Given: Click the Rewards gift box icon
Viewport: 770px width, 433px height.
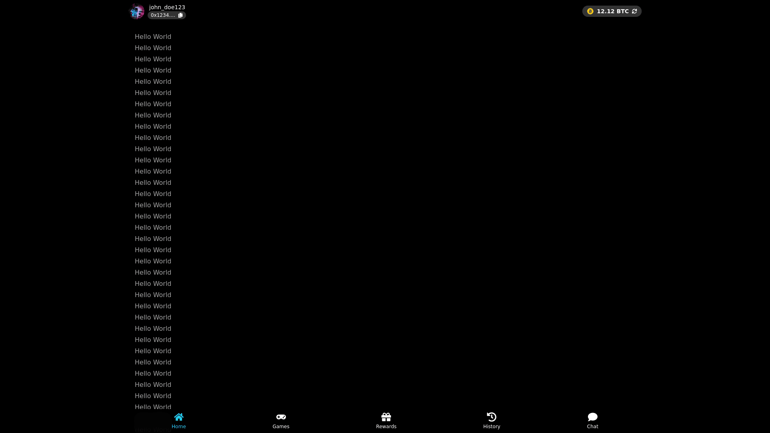Looking at the screenshot, I should pos(386,417).
